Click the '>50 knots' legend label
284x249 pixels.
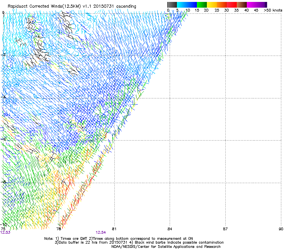(273, 10)
